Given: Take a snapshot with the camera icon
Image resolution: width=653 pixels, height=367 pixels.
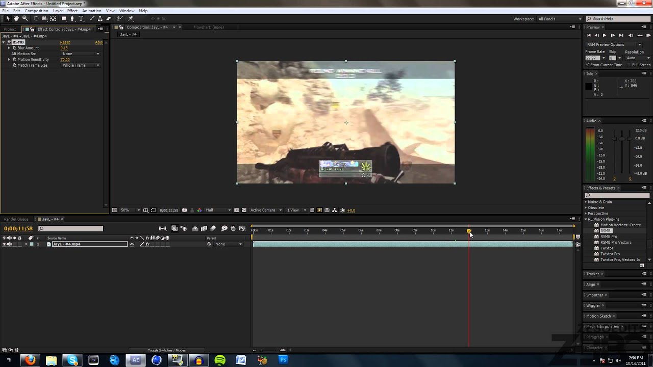Looking at the screenshot, I should (185, 210).
